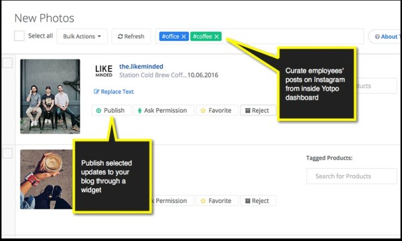Click the caption text Station Cold Brew Coff...
This screenshot has height=241, width=402.
tap(153, 75)
